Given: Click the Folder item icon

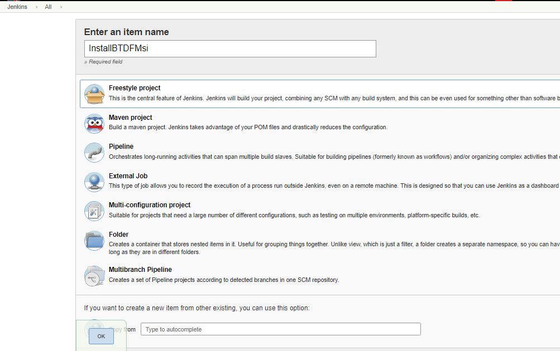Looking at the screenshot, I should pyautogui.click(x=94, y=241).
